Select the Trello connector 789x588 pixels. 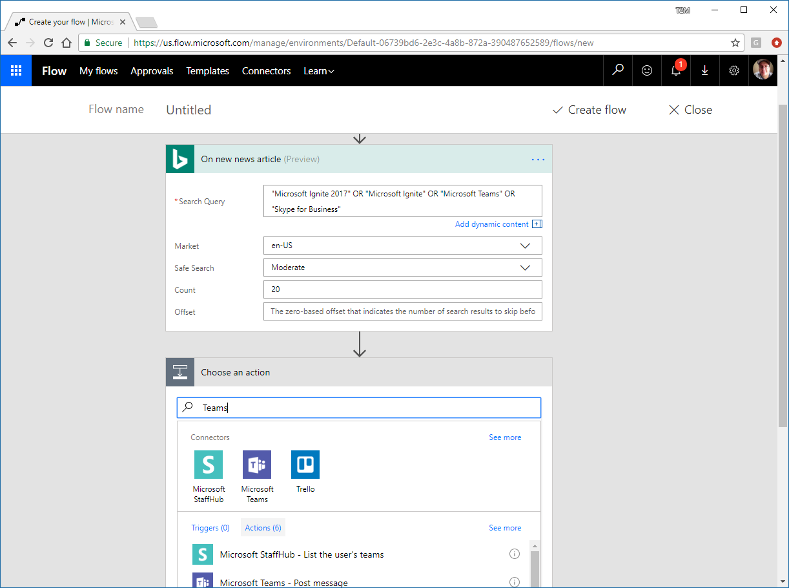pyautogui.click(x=305, y=465)
